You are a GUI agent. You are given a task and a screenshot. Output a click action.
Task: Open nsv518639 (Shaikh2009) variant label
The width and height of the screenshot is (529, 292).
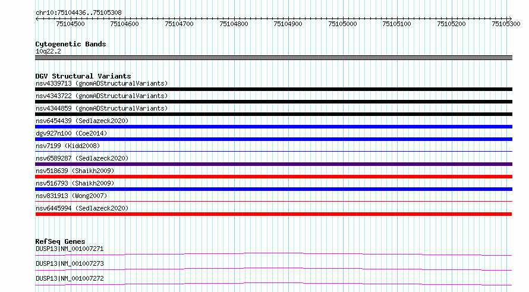coord(75,171)
